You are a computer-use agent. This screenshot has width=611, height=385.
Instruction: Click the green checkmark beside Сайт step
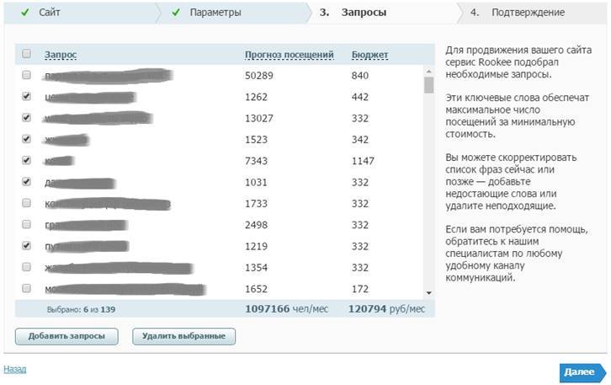24,13
